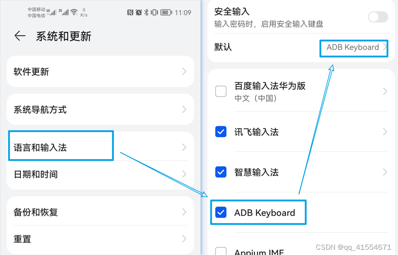Viewport: 398px width, 255px height.
Task: Tap the K/s network speed indicator
Action: tap(84, 13)
